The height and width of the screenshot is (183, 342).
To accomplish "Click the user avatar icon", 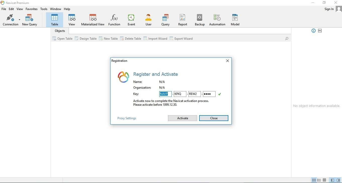I will tap(338, 9).
